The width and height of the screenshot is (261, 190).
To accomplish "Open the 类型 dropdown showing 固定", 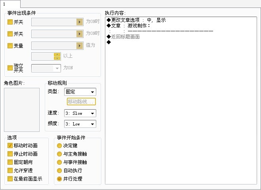I will click(80, 92).
